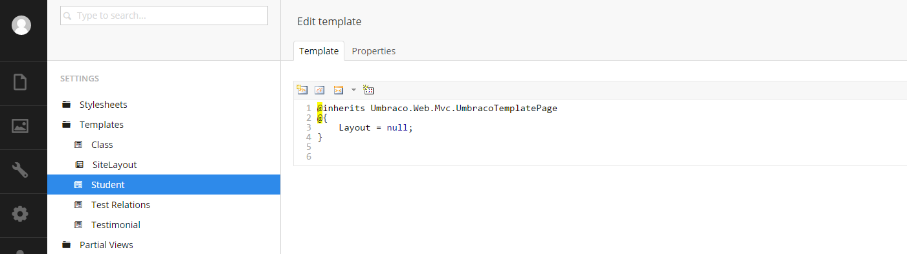Click line number 6 in the editor gutter
The height and width of the screenshot is (254, 907).
click(309, 156)
